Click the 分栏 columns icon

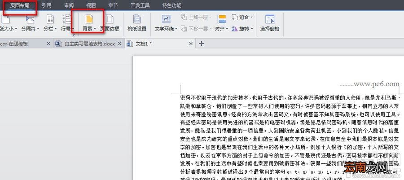pyautogui.click(x=50, y=19)
